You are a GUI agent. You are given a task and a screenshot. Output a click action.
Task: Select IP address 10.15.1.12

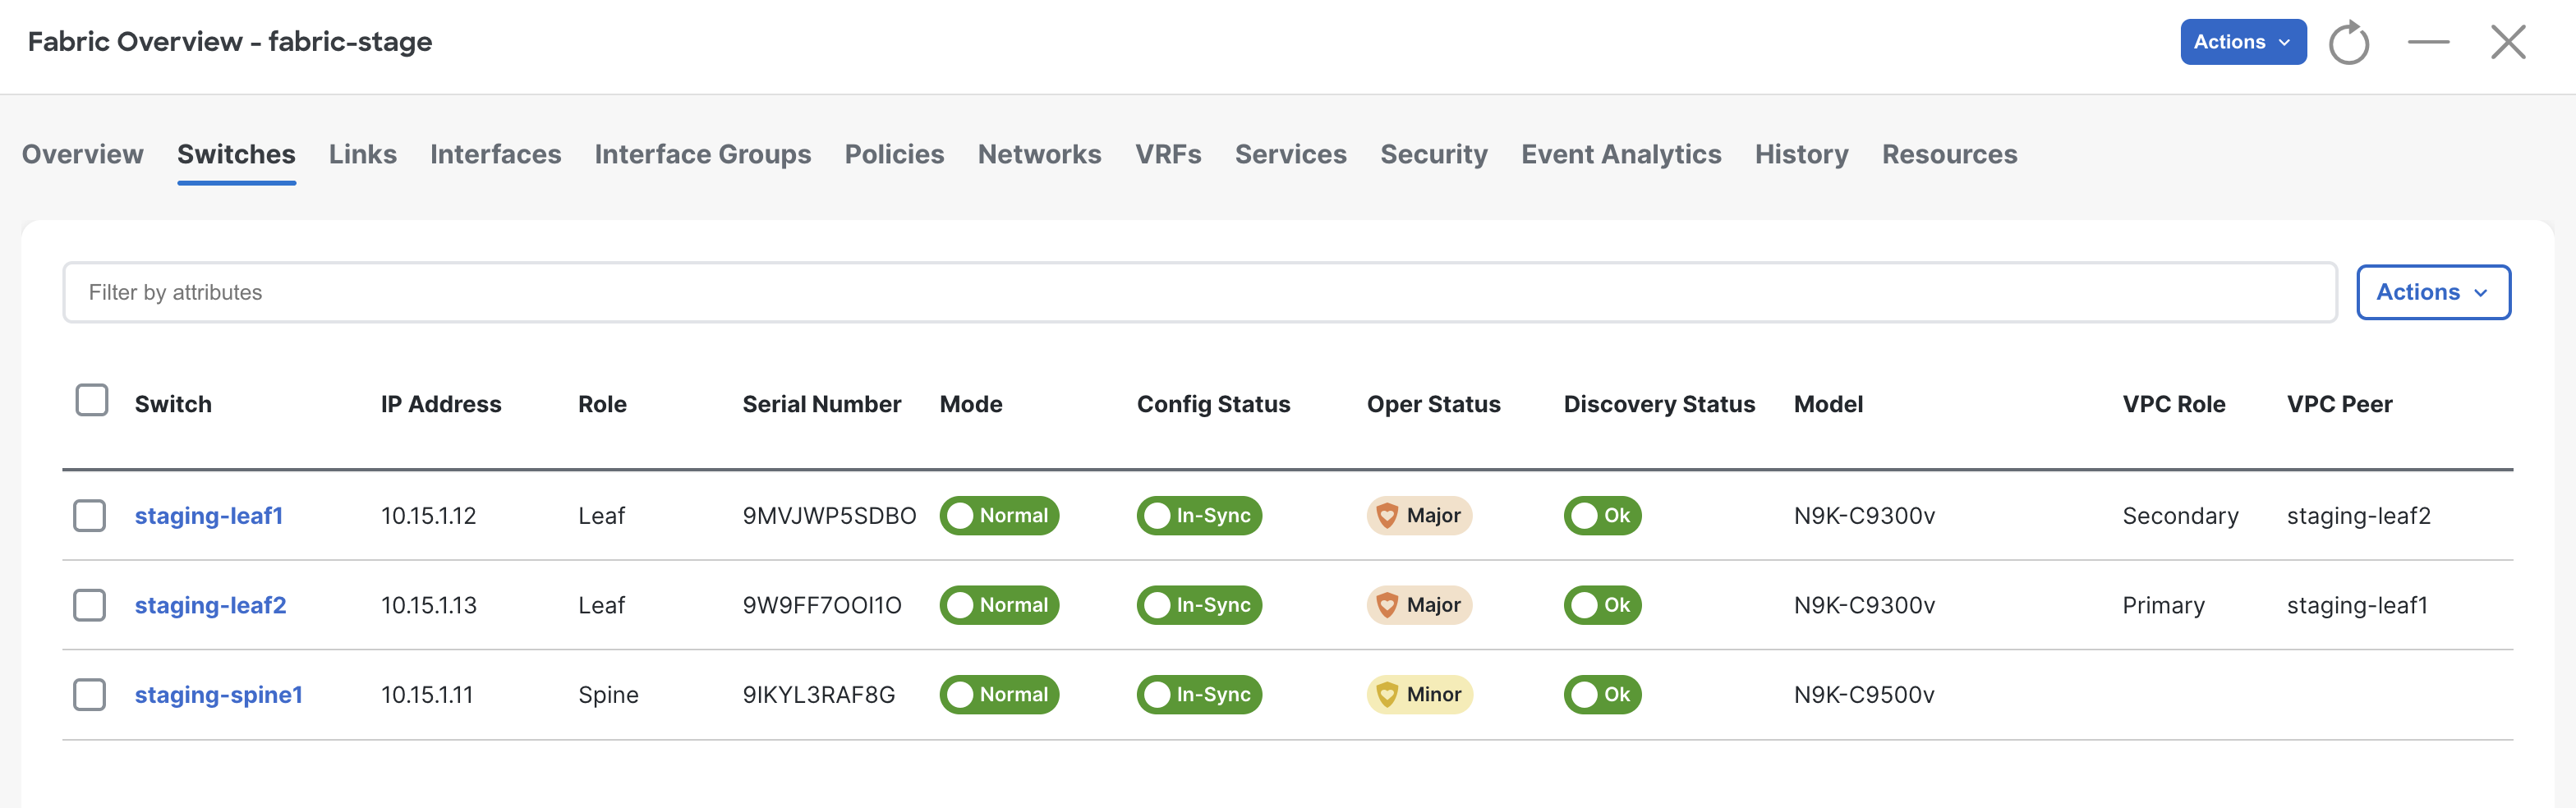(428, 516)
